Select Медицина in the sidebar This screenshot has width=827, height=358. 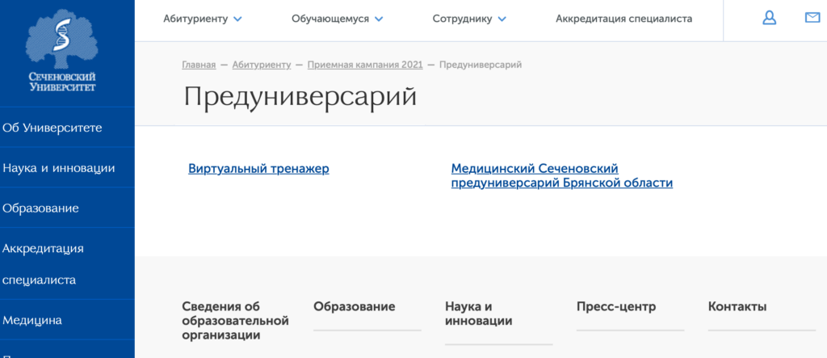pyautogui.click(x=32, y=320)
